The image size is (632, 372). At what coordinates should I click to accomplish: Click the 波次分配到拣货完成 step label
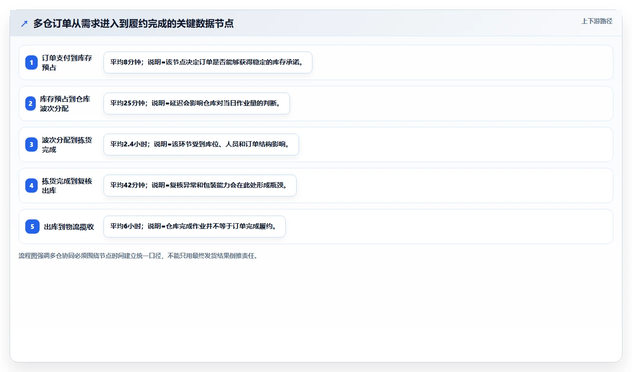67,145
